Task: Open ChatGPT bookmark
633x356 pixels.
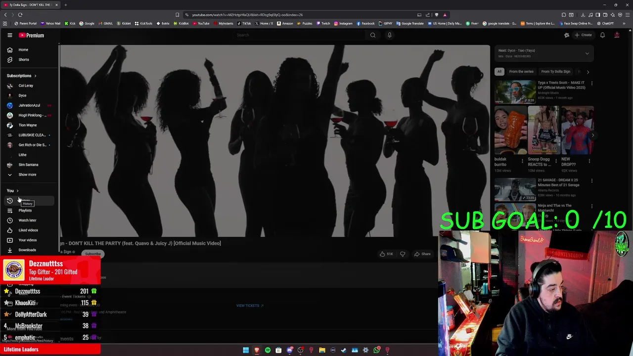Action: (x=605, y=23)
